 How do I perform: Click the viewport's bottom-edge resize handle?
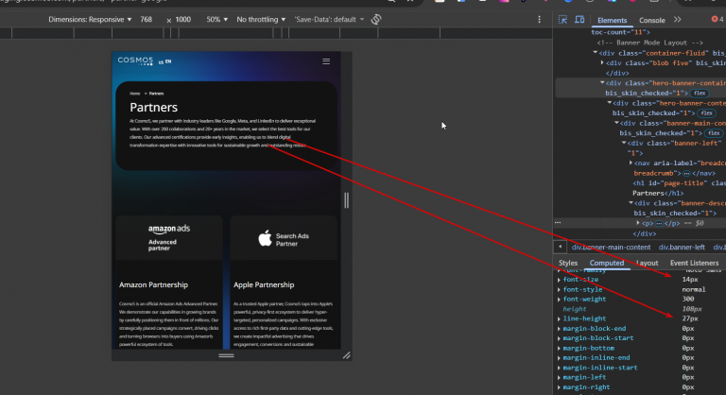(226, 355)
